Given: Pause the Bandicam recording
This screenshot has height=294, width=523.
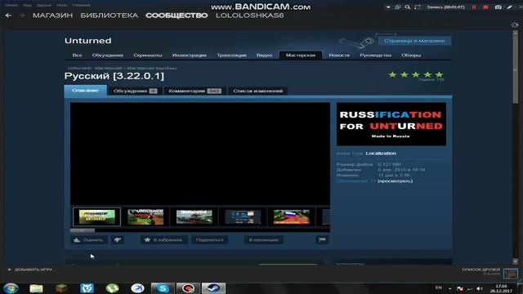Looking at the screenshot, I should point(474,7).
